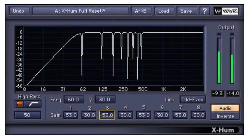Click the High Pass section label
Viewport: 250px width, 138px height.
click(29, 97)
